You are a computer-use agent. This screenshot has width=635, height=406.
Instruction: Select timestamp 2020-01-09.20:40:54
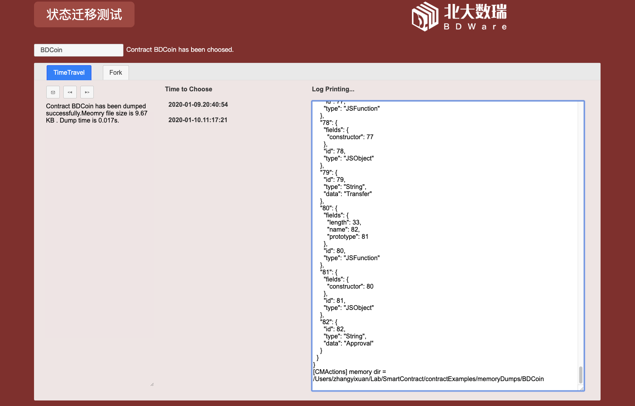click(198, 105)
